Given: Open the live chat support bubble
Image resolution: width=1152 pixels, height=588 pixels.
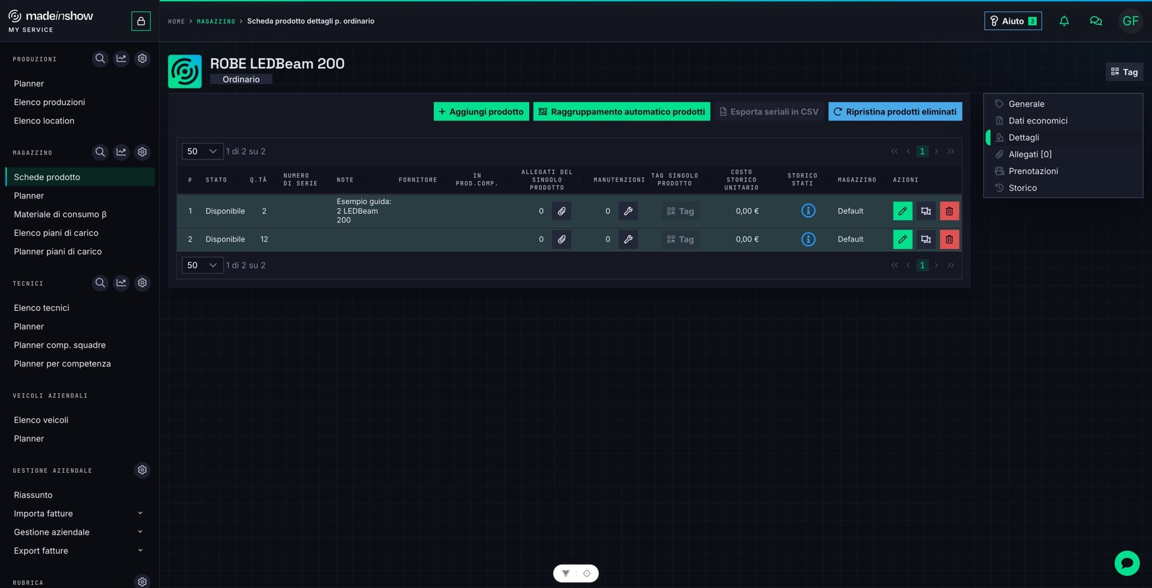Looking at the screenshot, I should (x=1127, y=563).
